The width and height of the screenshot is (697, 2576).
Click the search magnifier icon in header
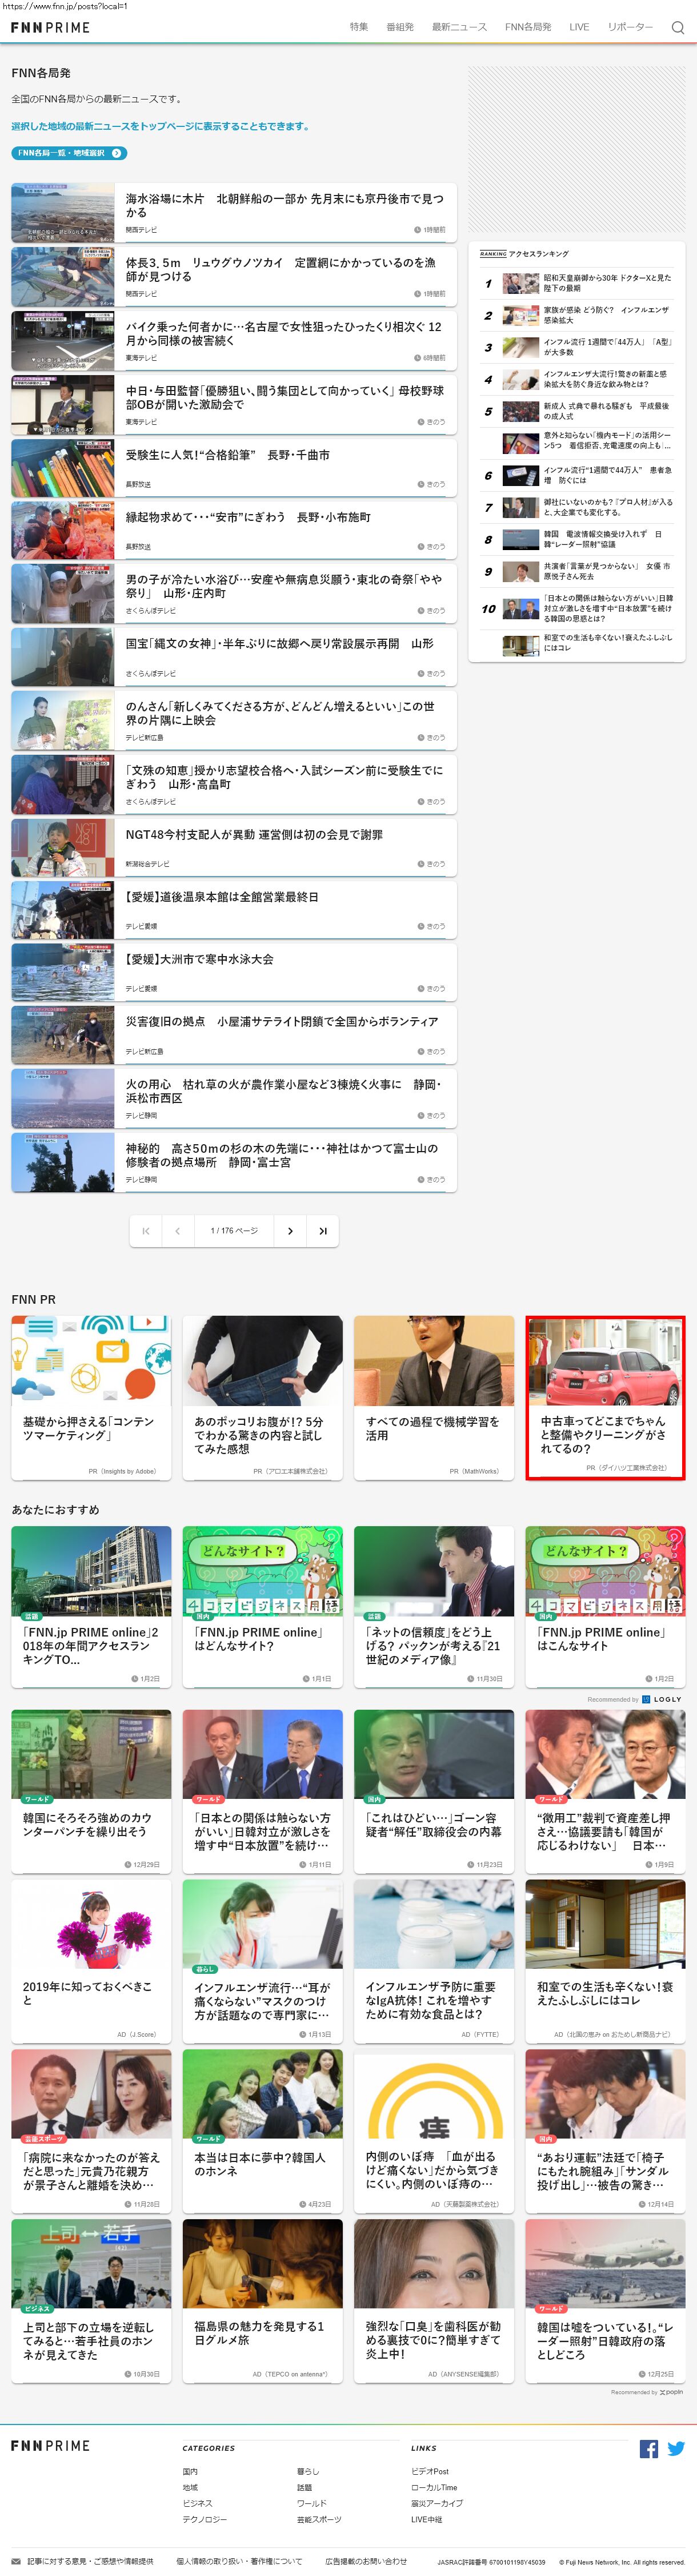(678, 28)
